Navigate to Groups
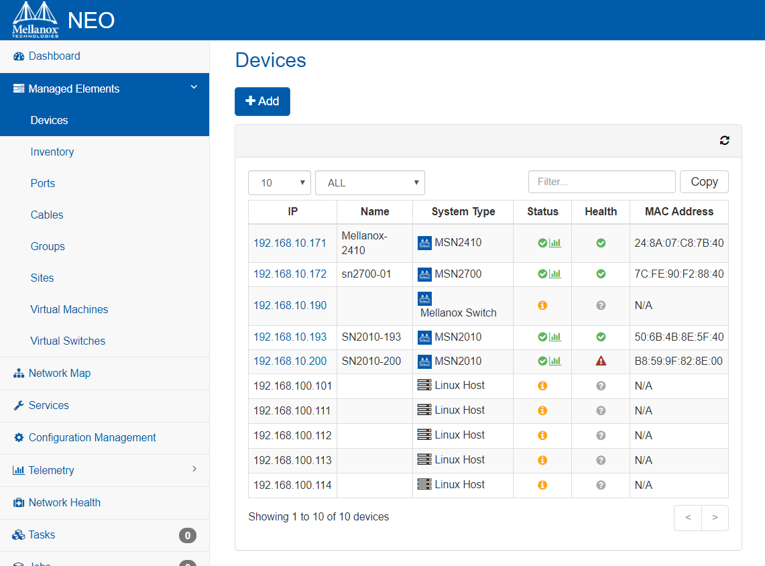The width and height of the screenshot is (765, 566). tap(48, 246)
